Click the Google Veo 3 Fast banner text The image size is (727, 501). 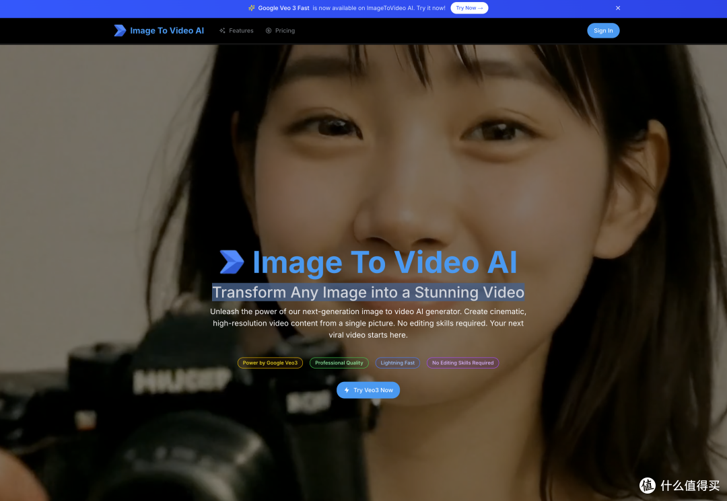pyautogui.click(x=284, y=8)
